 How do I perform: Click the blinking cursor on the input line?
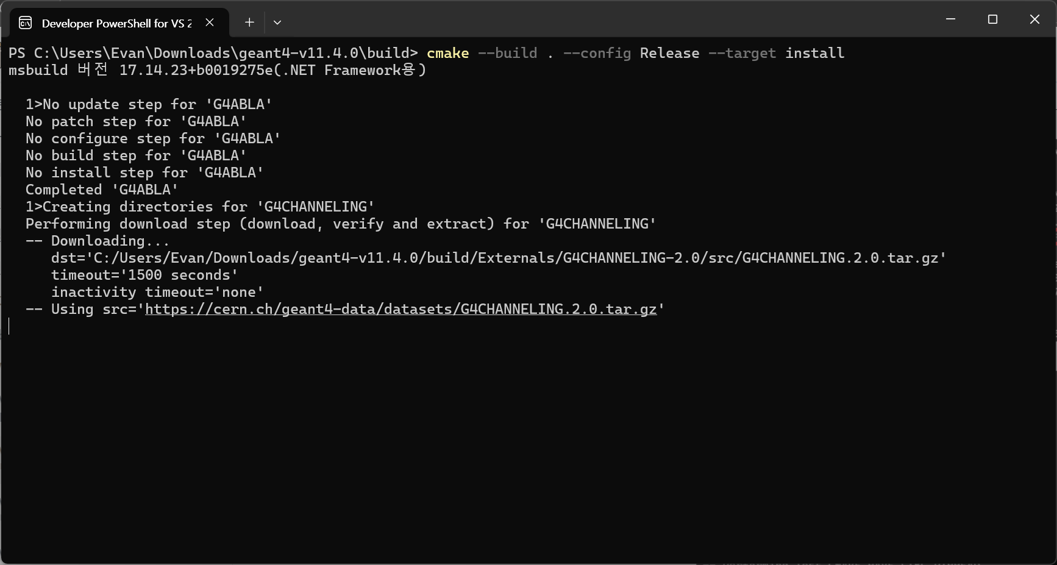9,326
